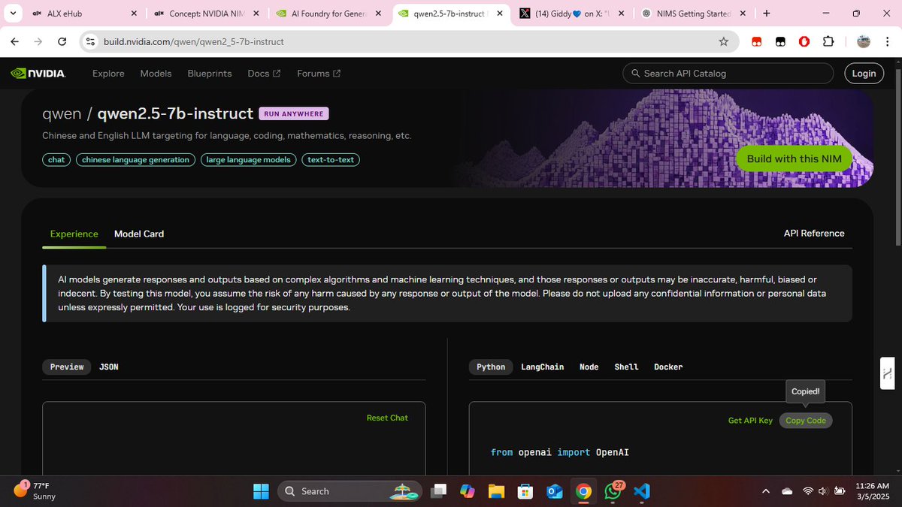Expand the side panel handle on right edge
The height and width of the screenshot is (507, 902).
[x=887, y=373]
